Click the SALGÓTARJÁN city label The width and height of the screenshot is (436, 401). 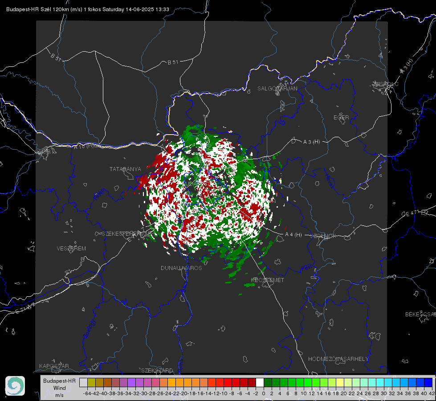click(277, 89)
